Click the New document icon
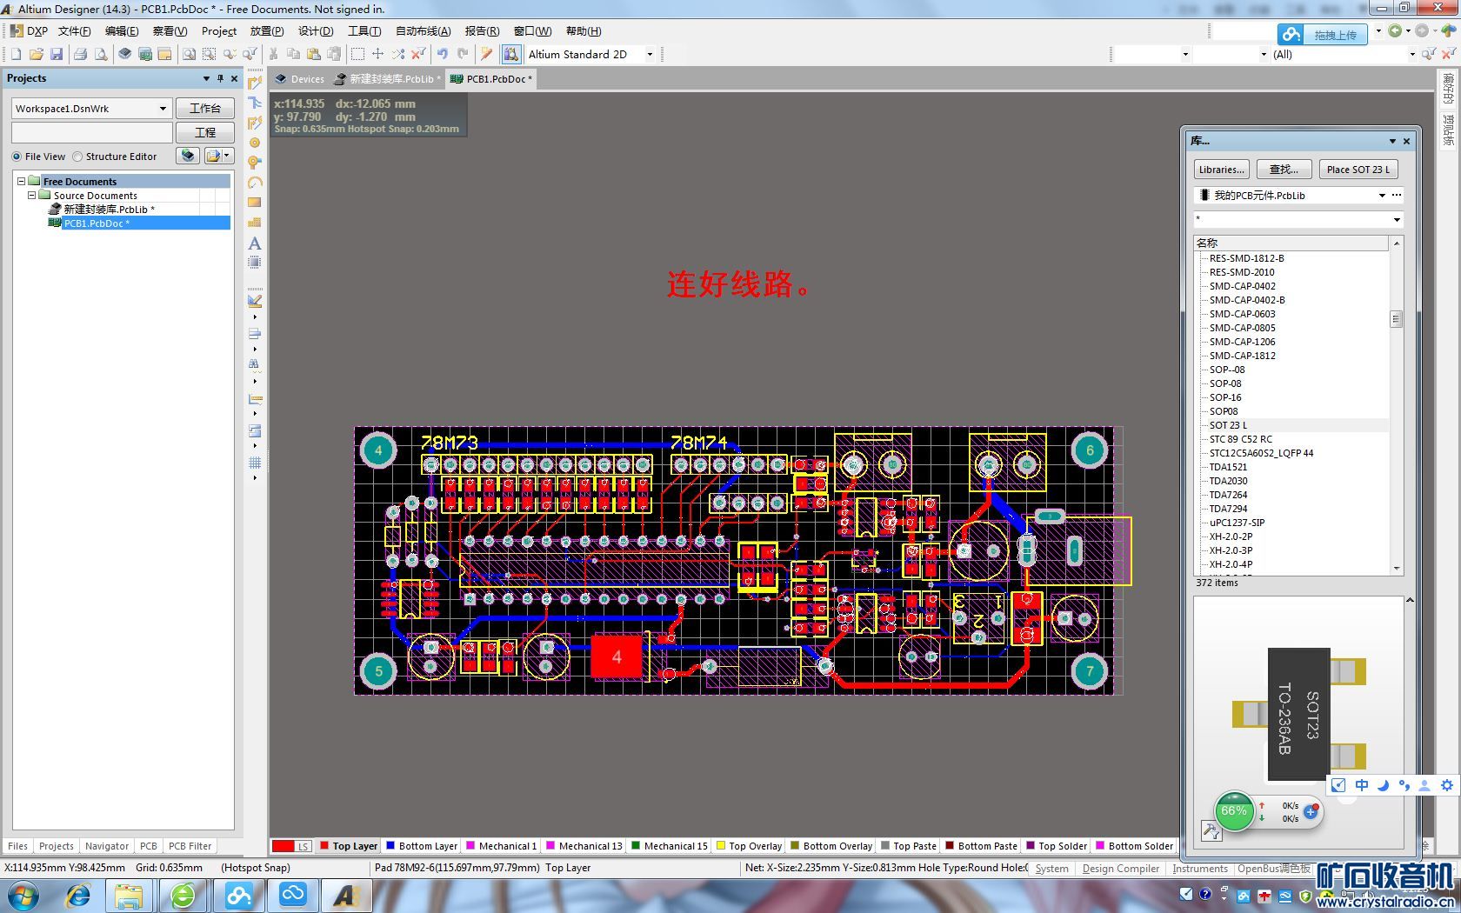The height and width of the screenshot is (913, 1461). tap(16, 54)
